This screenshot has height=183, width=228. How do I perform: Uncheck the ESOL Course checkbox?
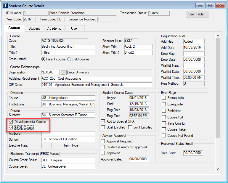(x=11, y=128)
